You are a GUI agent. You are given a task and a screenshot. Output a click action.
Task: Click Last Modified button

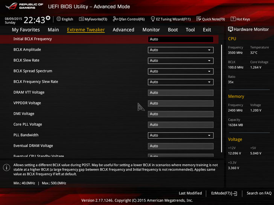point(190,193)
